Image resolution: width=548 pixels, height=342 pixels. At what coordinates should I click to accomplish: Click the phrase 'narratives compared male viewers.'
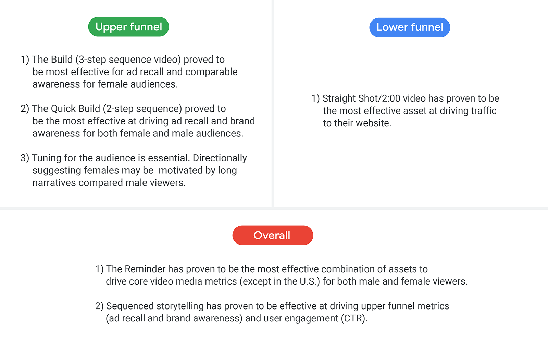click(x=109, y=183)
